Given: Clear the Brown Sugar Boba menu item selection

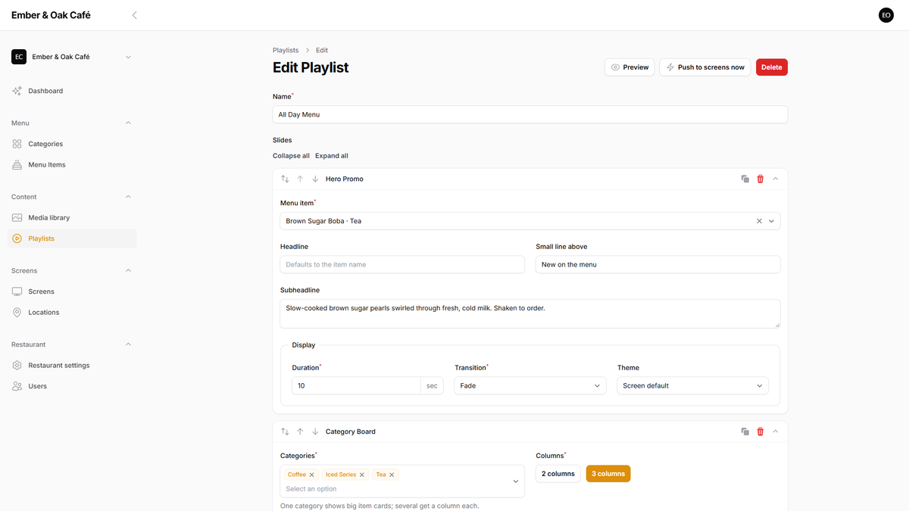Looking at the screenshot, I should (x=759, y=221).
